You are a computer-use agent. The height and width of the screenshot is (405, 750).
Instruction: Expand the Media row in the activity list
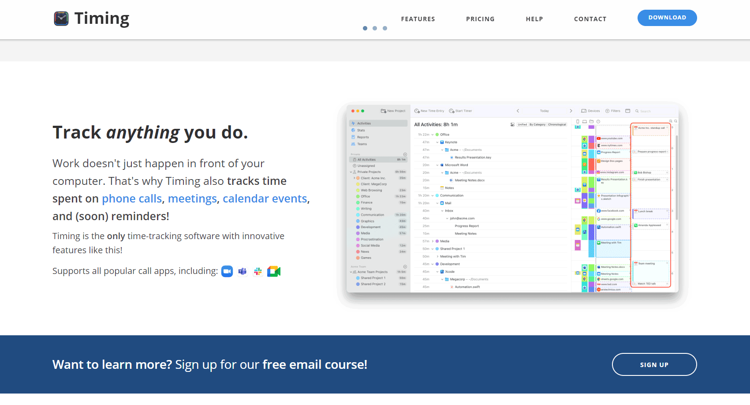432,241
